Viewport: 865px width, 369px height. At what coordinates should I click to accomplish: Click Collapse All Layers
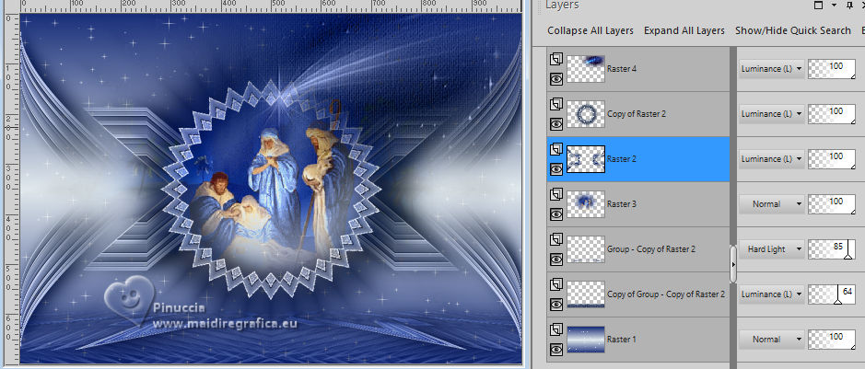point(590,31)
